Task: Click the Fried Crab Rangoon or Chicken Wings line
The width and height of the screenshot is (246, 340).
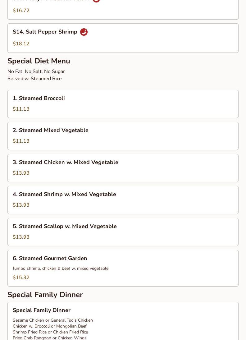Action: pos(50,338)
